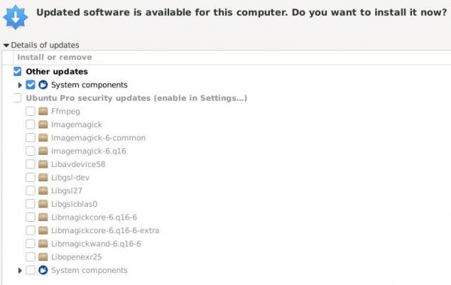
Task: Click the checked System components Ubuntu icon
Action: tap(43, 85)
